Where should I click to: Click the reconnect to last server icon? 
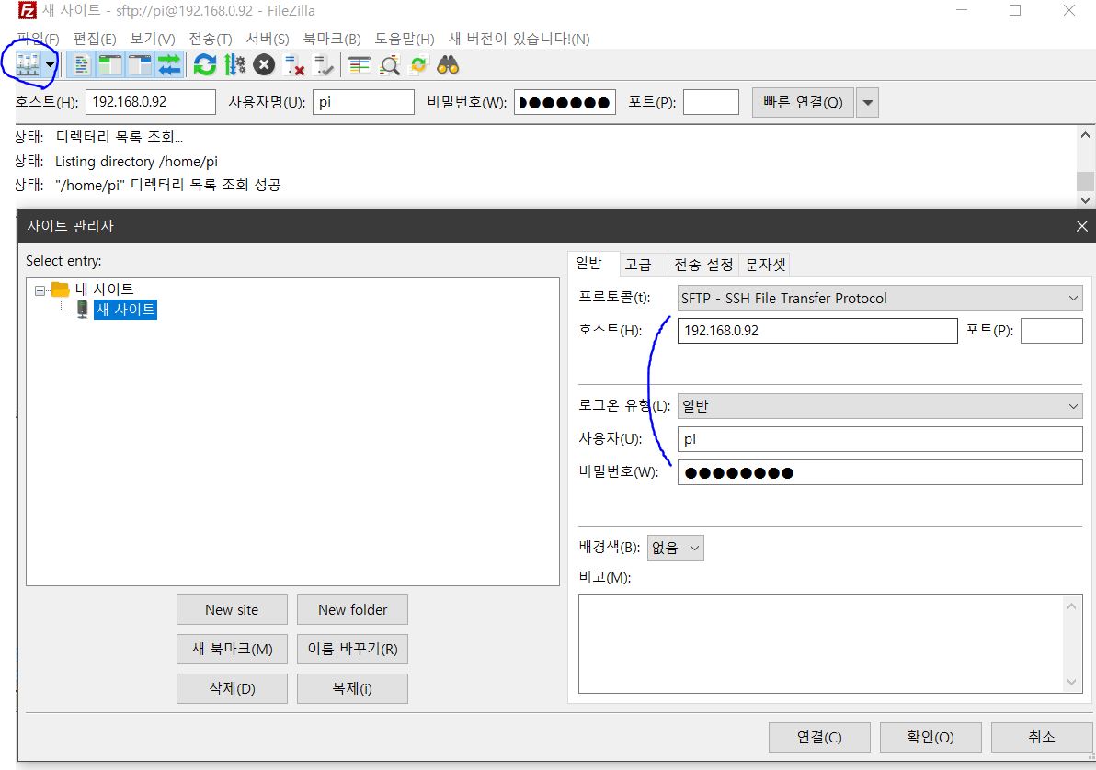[324, 65]
